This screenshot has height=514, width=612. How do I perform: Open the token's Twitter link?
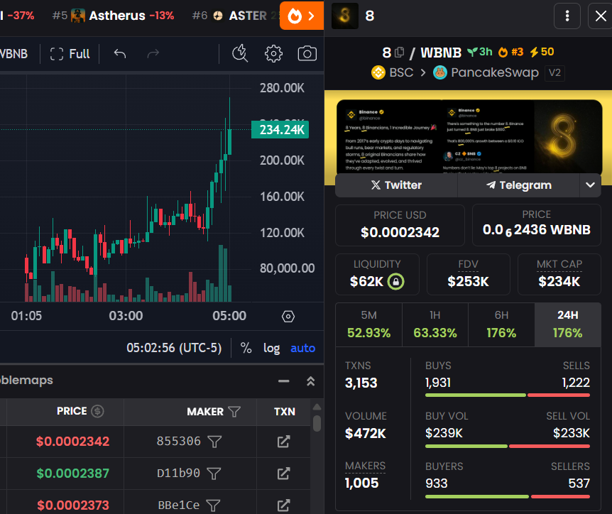pyautogui.click(x=396, y=185)
